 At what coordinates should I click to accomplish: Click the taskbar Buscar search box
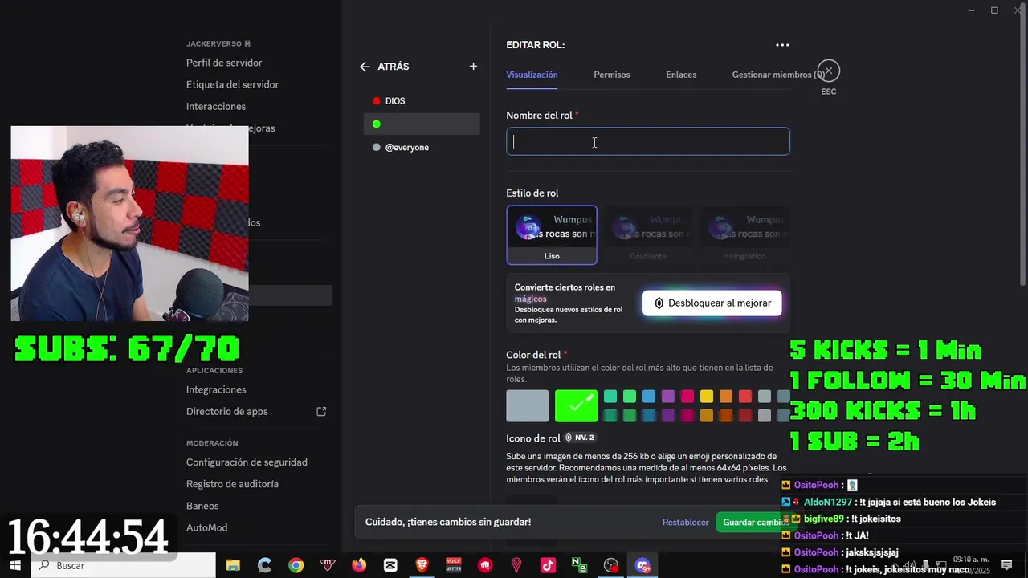click(x=124, y=565)
